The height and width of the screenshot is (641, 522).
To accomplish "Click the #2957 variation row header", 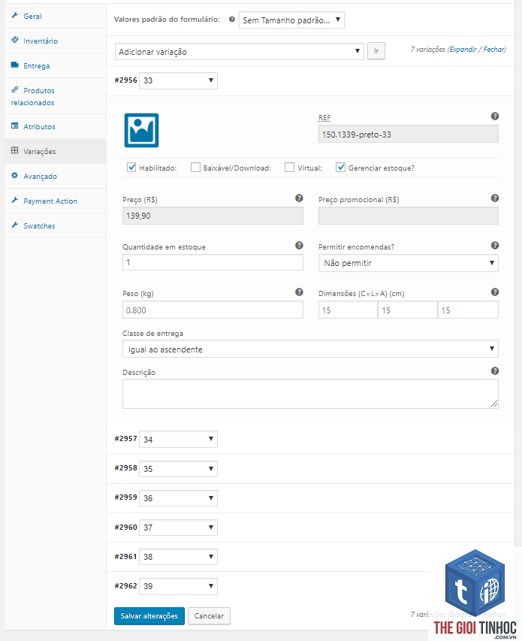I will coord(310,439).
